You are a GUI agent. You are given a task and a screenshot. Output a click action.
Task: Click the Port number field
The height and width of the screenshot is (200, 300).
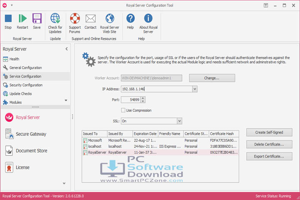[131, 100]
